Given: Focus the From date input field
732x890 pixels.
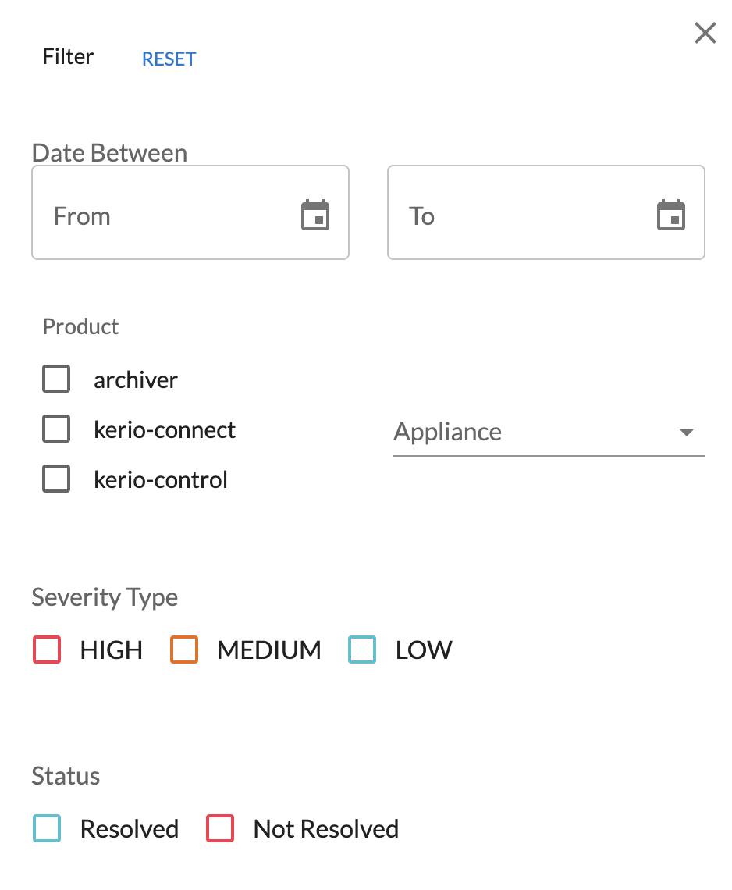Looking at the screenshot, I should click(x=190, y=212).
